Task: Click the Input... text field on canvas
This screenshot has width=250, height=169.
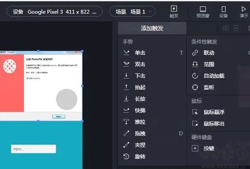Action: 33,149
